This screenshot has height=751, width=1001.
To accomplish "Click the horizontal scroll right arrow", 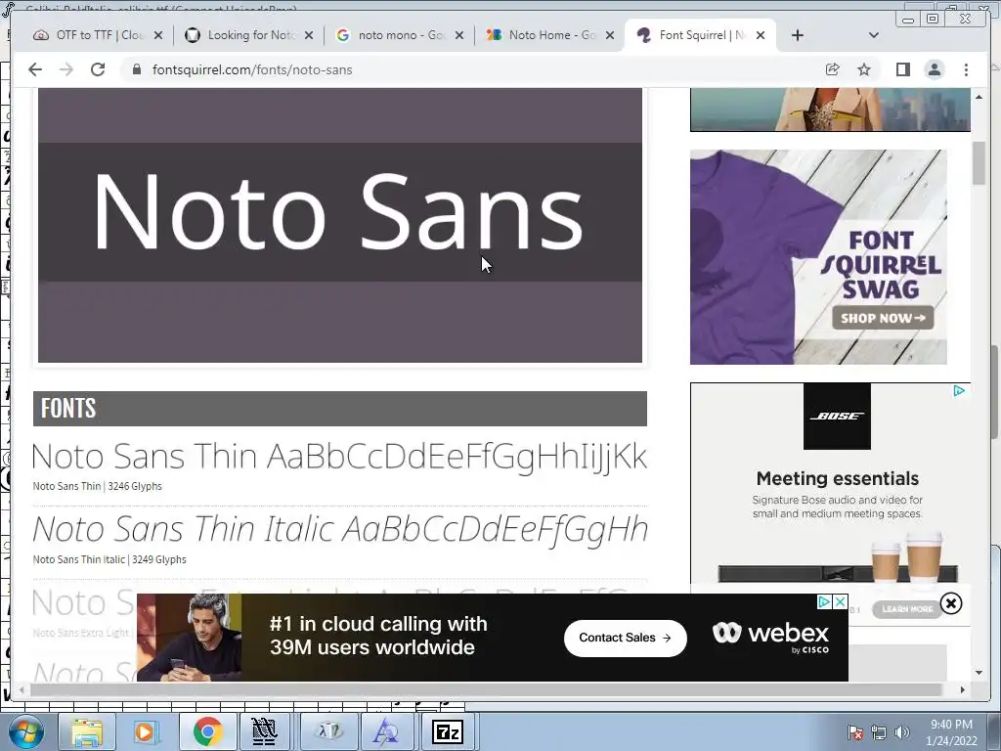I will pyautogui.click(x=963, y=689).
